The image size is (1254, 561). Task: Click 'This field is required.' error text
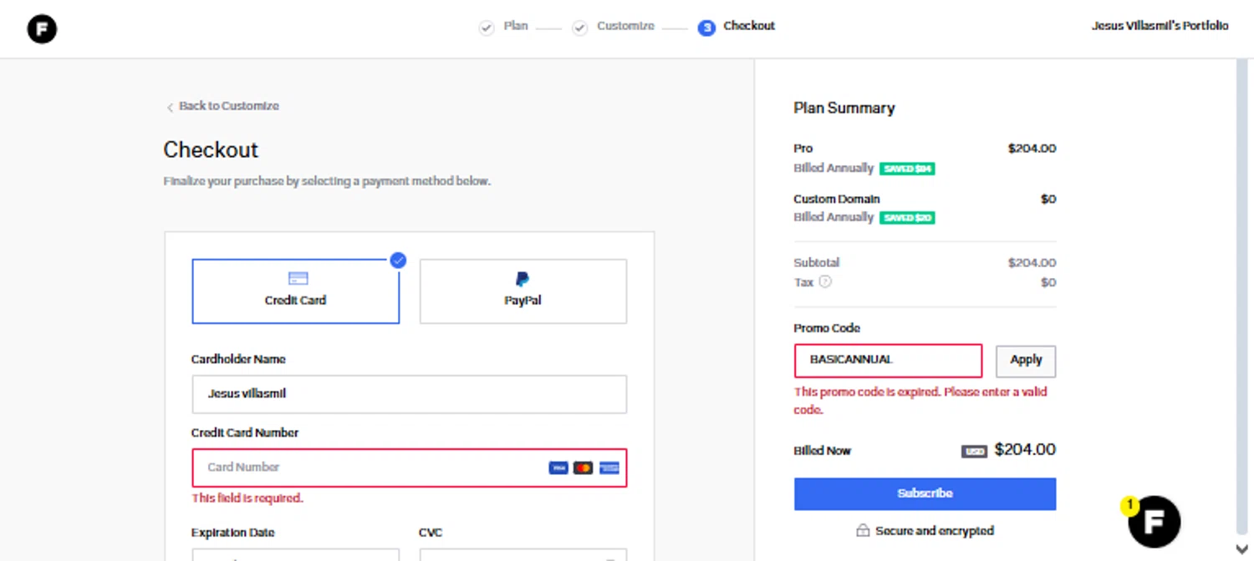pyautogui.click(x=247, y=498)
